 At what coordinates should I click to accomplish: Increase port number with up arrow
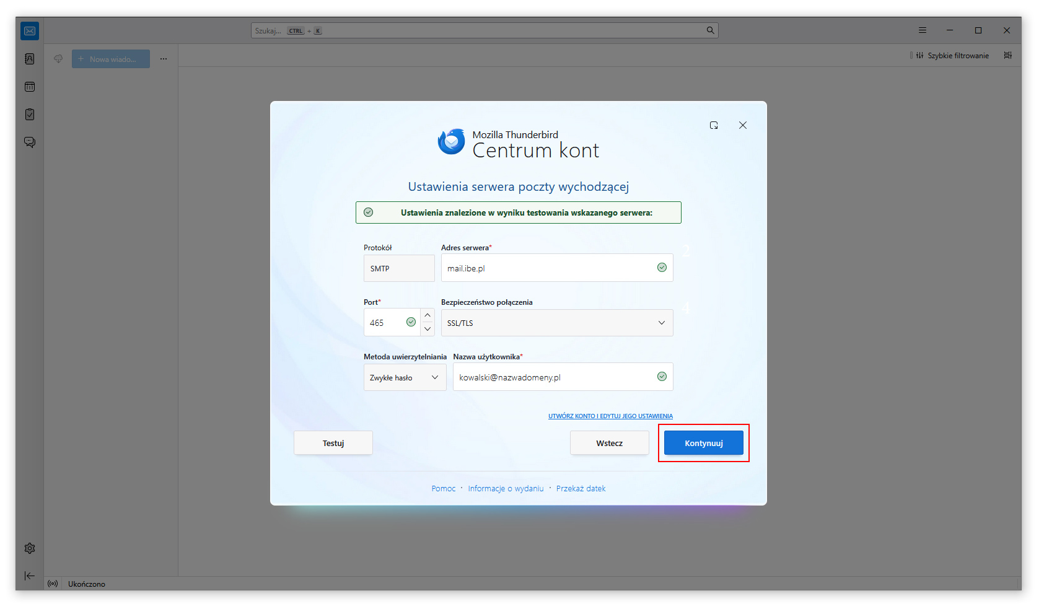[x=428, y=315]
